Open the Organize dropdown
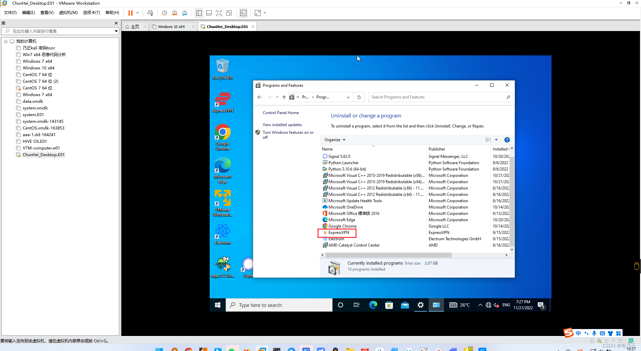The width and height of the screenshot is (641, 351). pyautogui.click(x=335, y=140)
